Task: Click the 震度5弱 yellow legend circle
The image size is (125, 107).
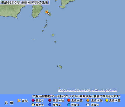Action: tap(107, 100)
